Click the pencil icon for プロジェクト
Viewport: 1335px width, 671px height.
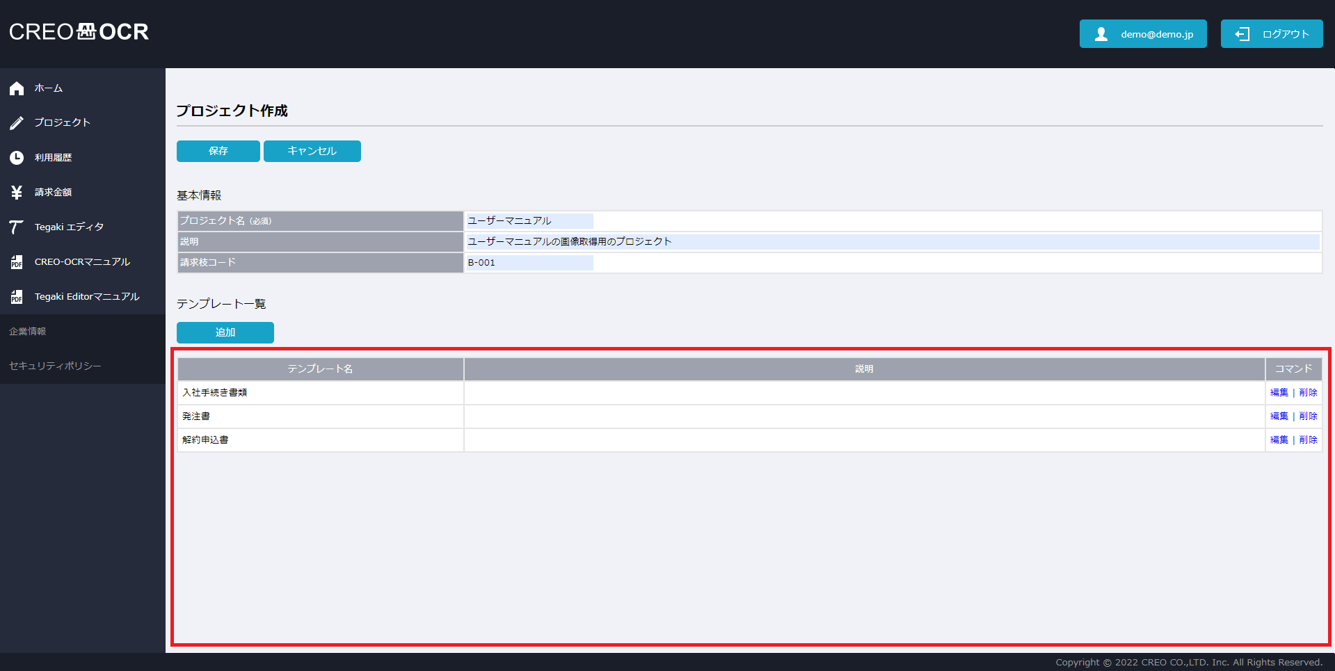click(x=17, y=123)
